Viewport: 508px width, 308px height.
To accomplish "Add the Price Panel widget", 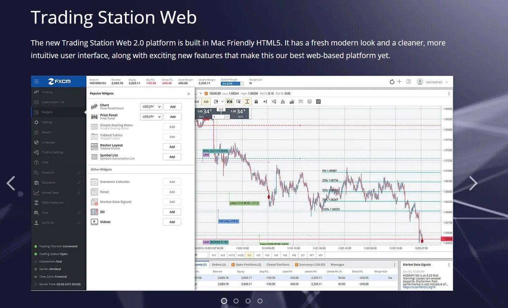I will click(173, 117).
